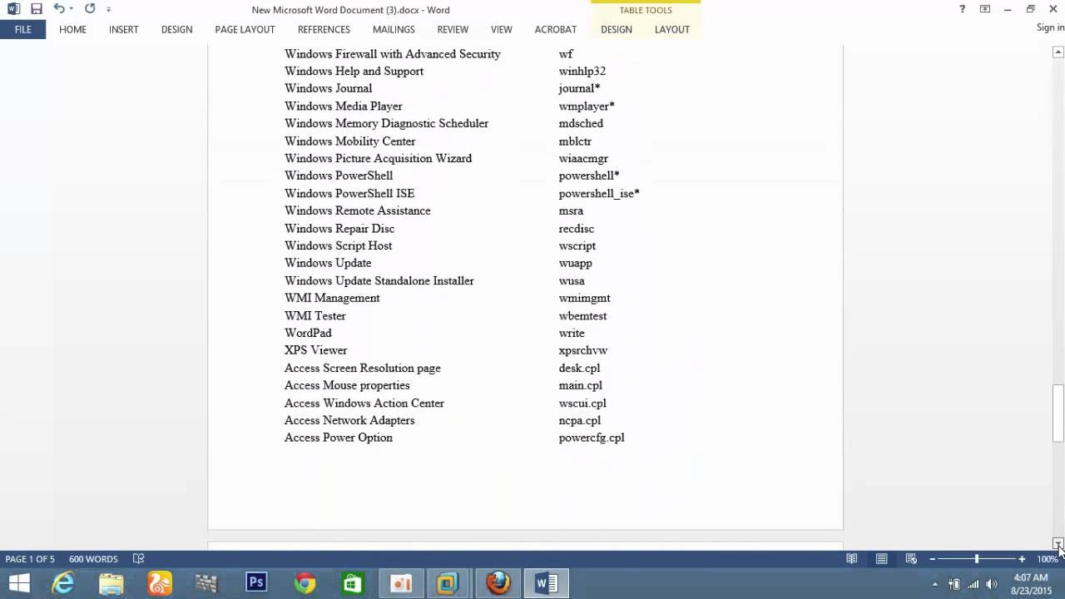Open the network signal tray icon
The height and width of the screenshot is (599, 1065).
pyautogui.click(x=973, y=584)
